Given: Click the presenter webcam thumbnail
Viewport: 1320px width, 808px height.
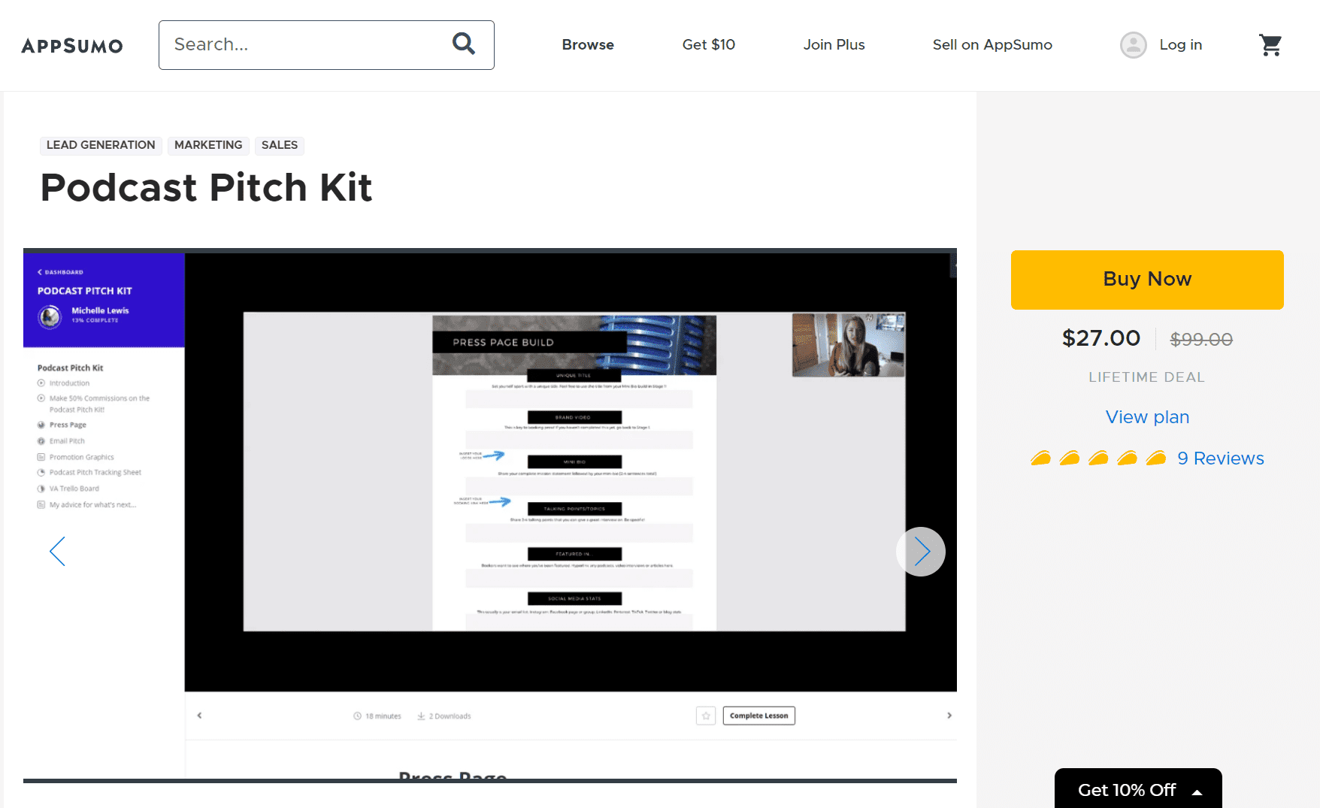Looking at the screenshot, I should (849, 345).
